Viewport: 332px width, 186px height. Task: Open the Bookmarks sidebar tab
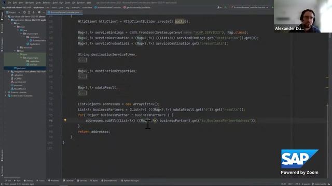2,156
